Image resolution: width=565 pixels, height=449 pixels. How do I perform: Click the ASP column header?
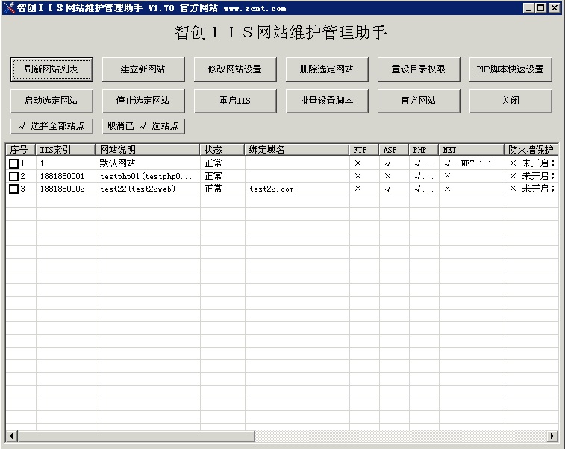coord(393,149)
